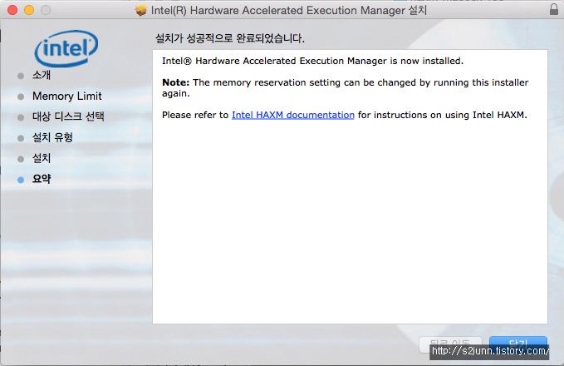Click the blue close button at bottom right
Viewport: 564px width, 366px height.
tap(518, 344)
